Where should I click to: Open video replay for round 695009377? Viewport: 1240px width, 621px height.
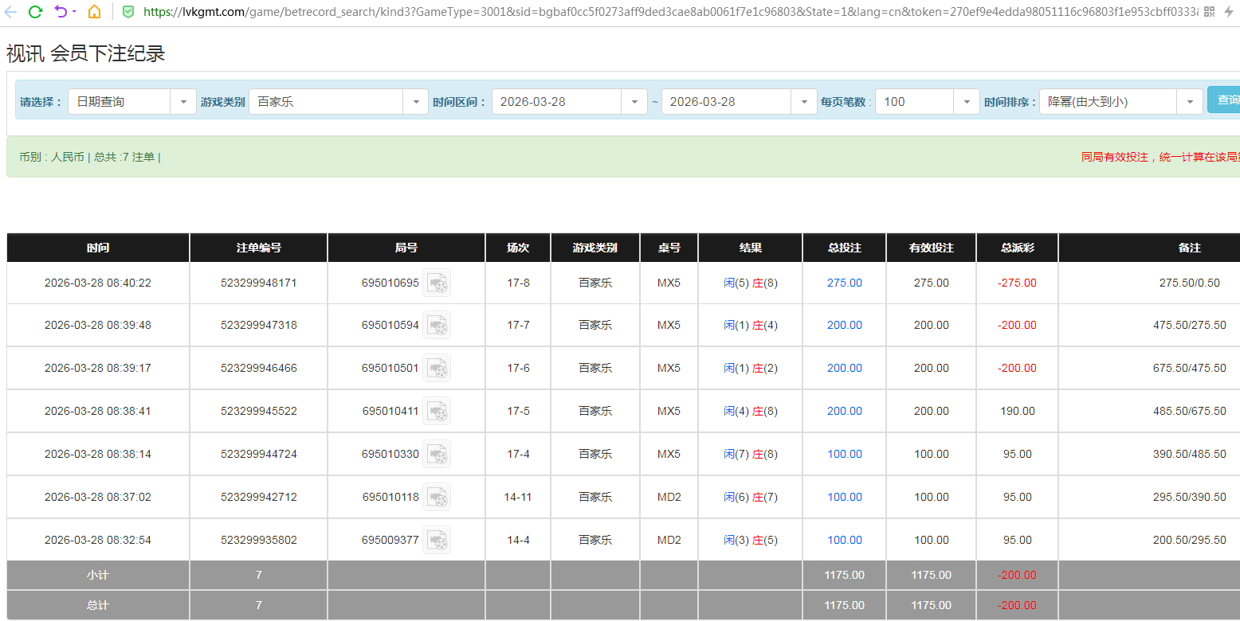point(437,540)
